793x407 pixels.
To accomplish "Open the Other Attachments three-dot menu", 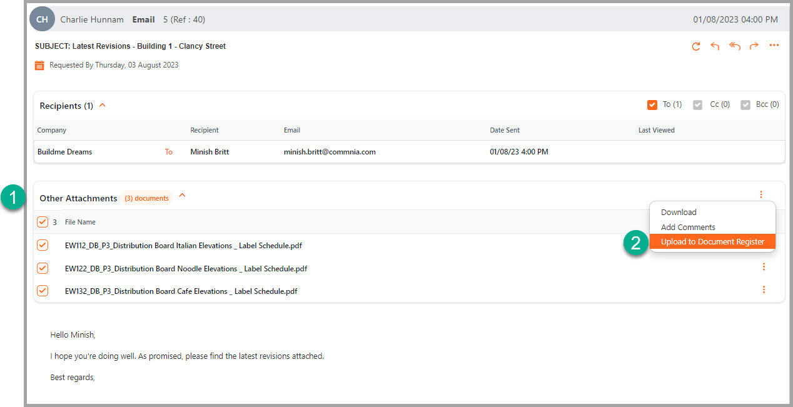I will (x=761, y=195).
